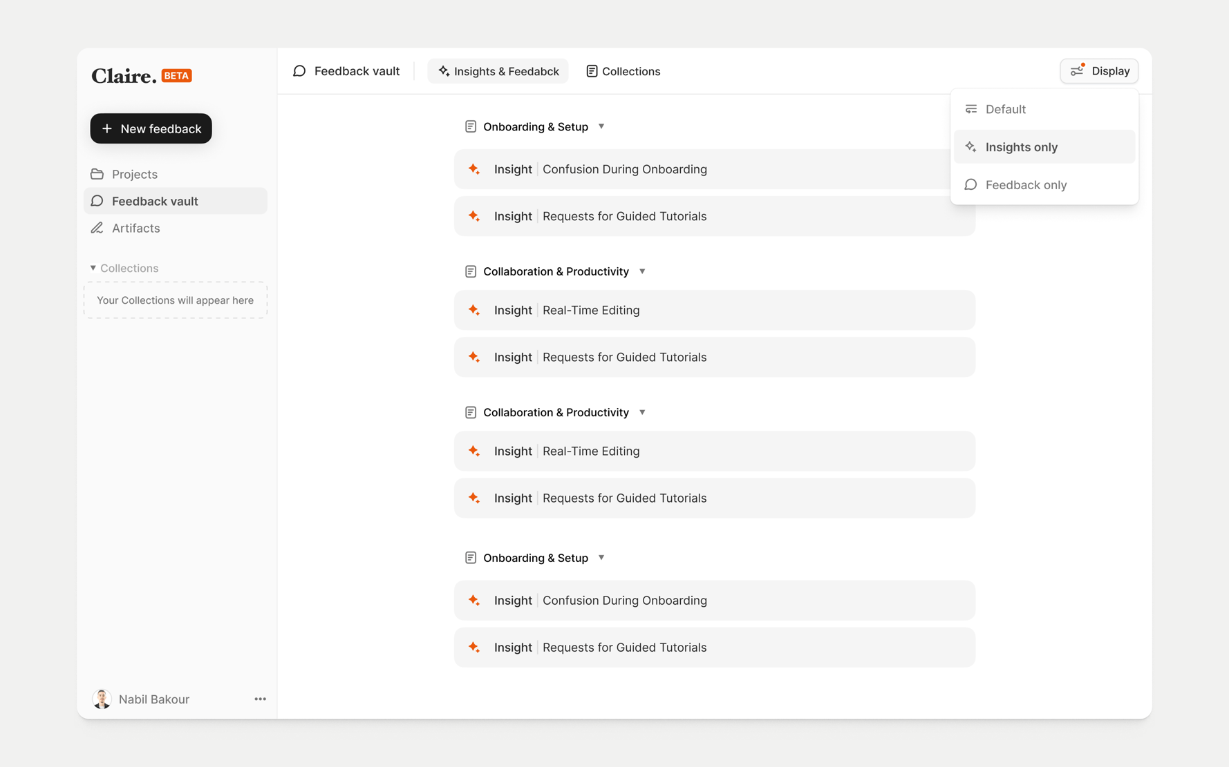
Task: Open Projects in the sidebar
Action: pos(176,174)
